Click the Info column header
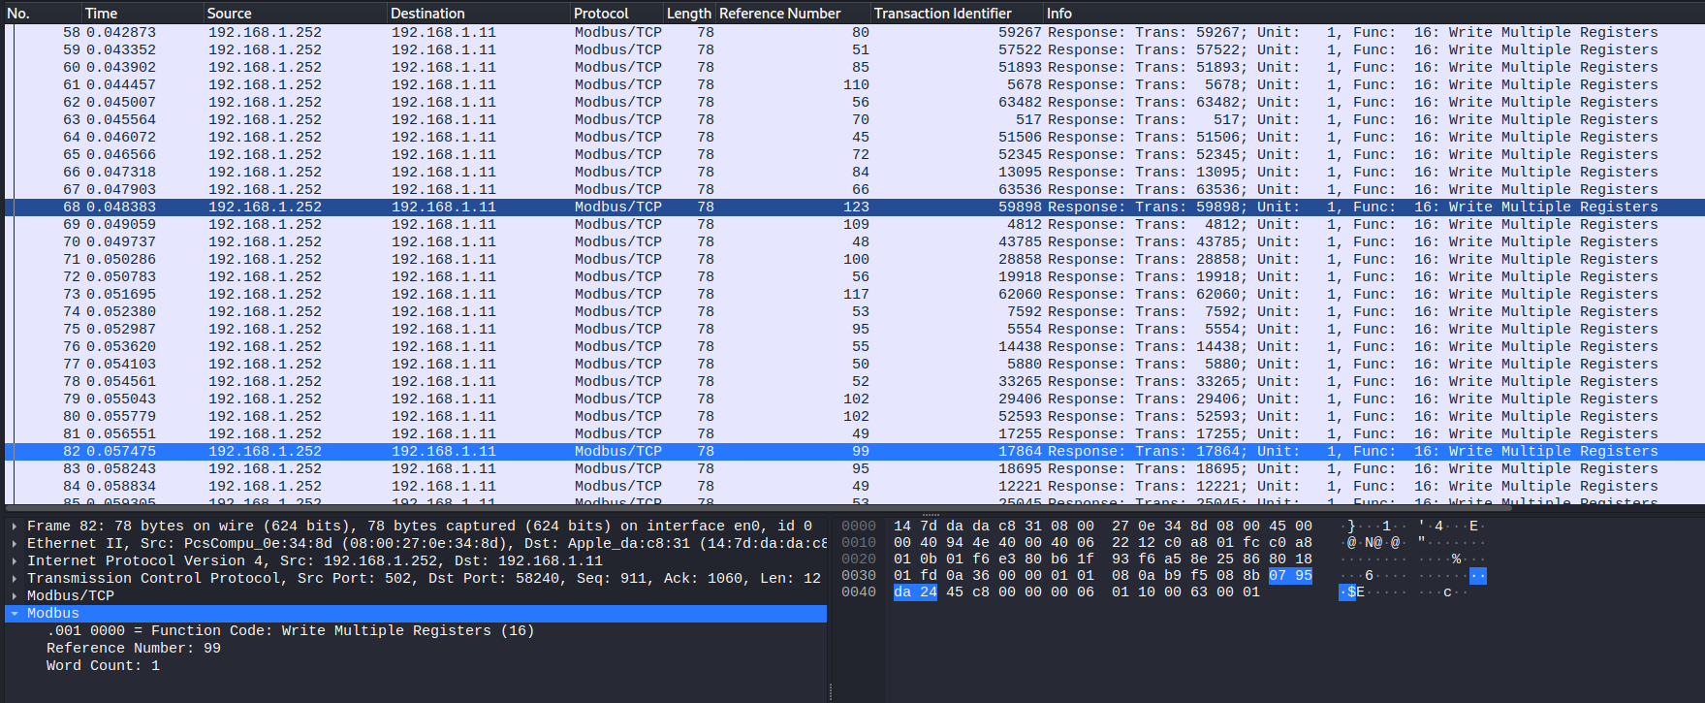Image resolution: width=1705 pixels, height=703 pixels. pyautogui.click(x=1373, y=13)
